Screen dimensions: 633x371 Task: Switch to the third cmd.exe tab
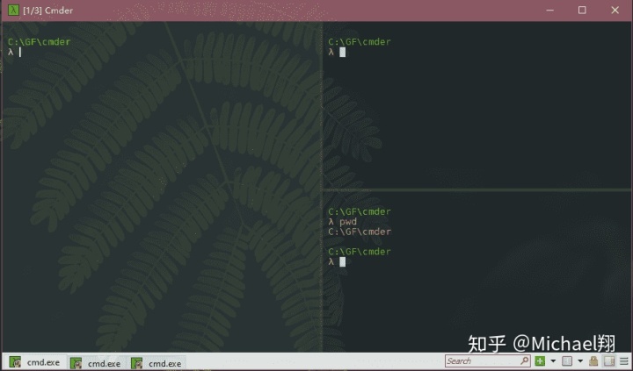[156, 363]
